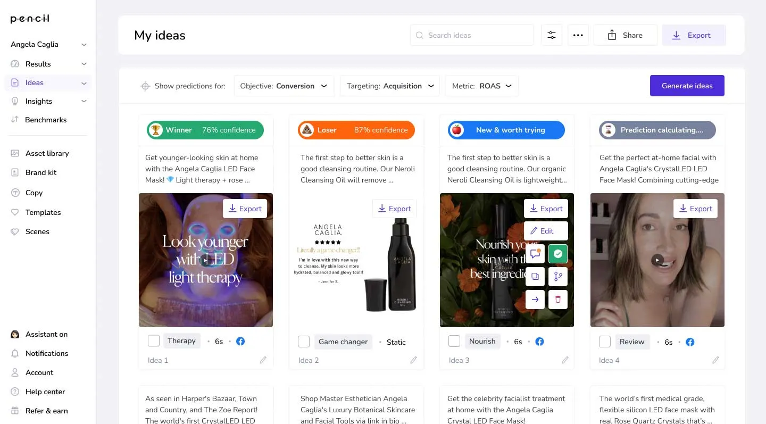Screen dimensions: 766x424
Task: Open Benchmarks in the sidebar
Action: pyautogui.click(x=46, y=120)
